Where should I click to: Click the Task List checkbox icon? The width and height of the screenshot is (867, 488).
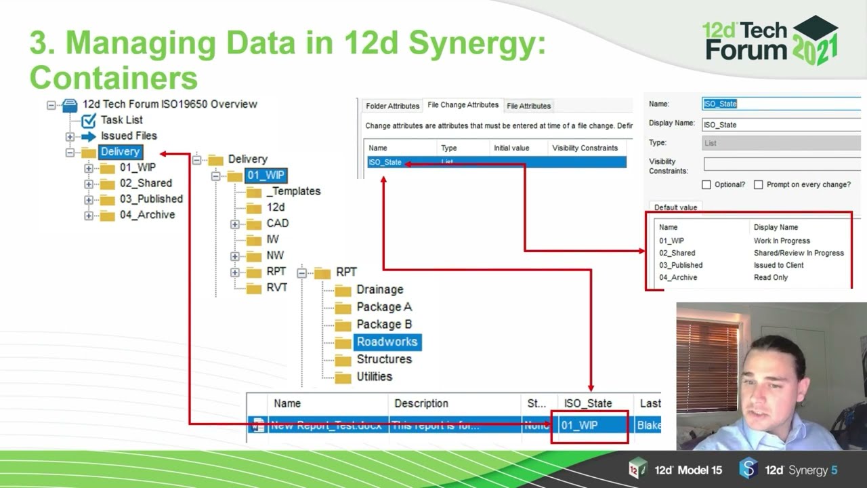[x=89, y=121]
